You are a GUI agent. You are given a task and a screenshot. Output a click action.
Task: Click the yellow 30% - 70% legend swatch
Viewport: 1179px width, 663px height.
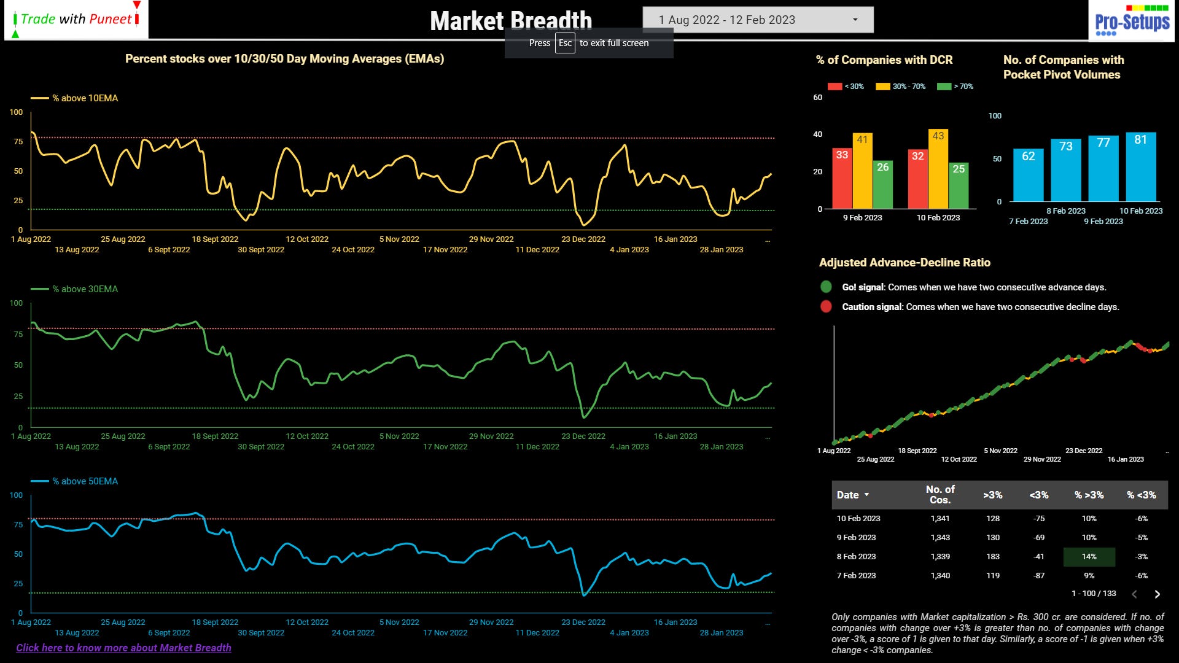coord(882,87)
